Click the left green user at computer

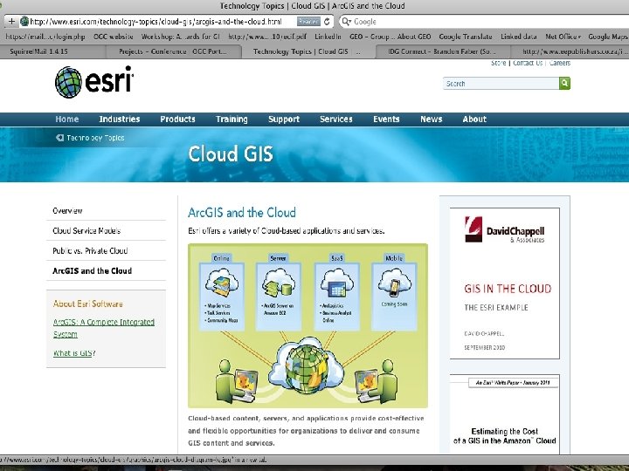coord(237,381)
